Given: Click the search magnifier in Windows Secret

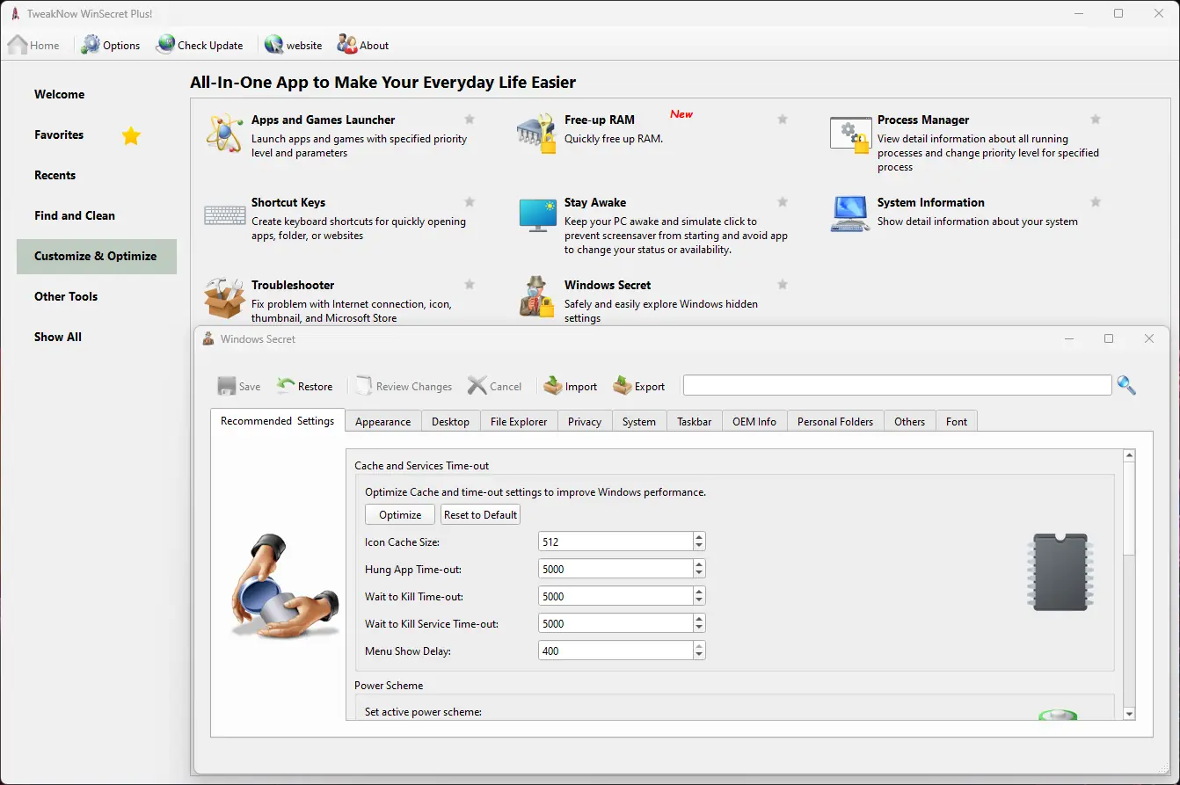Looking at the screenshot, I should pos(1126,385).
